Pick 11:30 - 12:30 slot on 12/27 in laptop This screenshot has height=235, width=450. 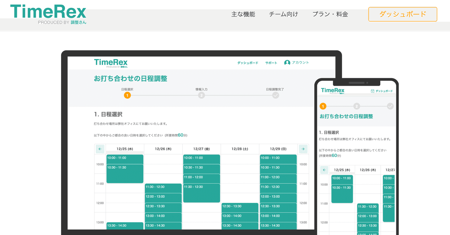coord(201,193)
